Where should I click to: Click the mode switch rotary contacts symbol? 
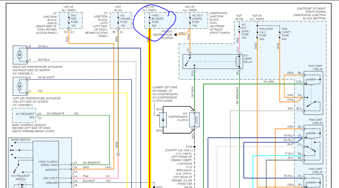pyautogui.click(x=15, y=150)
